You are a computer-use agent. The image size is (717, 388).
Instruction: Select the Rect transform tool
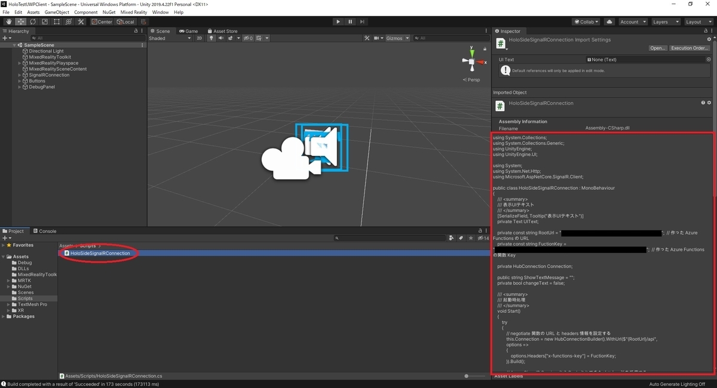click(x=56, y=21)
